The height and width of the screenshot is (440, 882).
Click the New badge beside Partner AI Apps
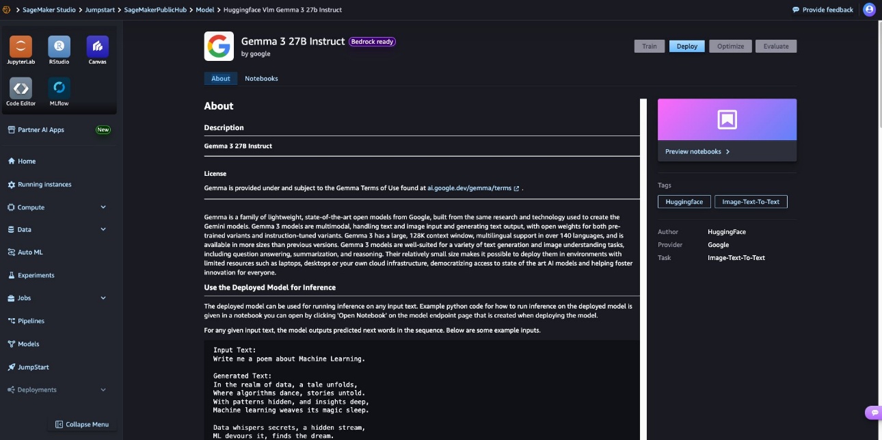[103, 130]
